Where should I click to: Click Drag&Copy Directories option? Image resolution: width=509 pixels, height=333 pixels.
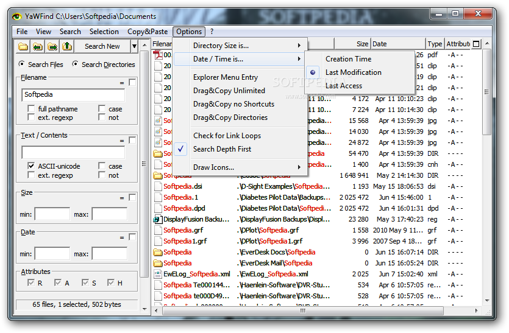tap(240, 117)
